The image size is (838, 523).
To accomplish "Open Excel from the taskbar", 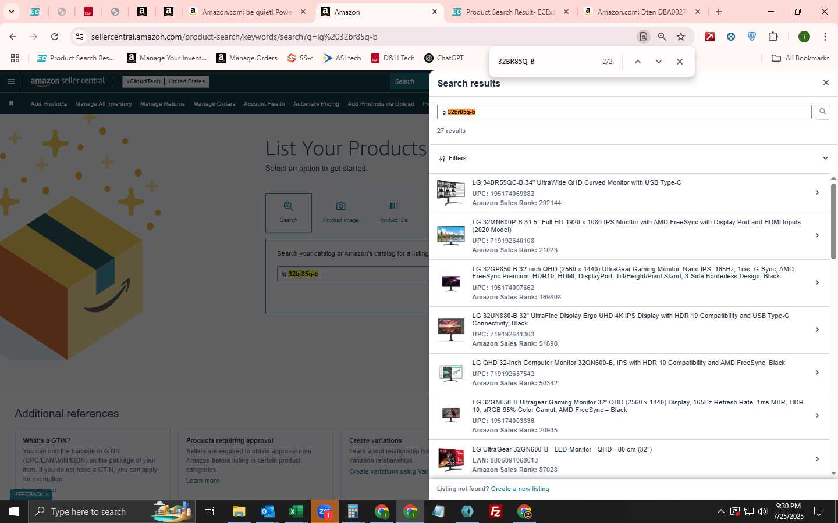I will 296,511.
